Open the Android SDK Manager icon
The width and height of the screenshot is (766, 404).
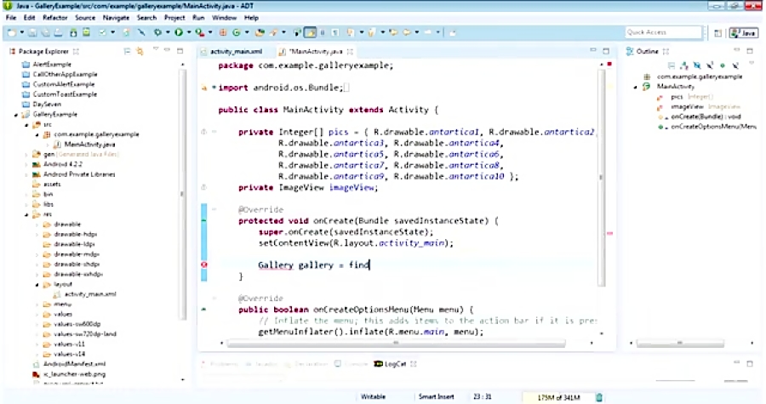pos(73,32)
